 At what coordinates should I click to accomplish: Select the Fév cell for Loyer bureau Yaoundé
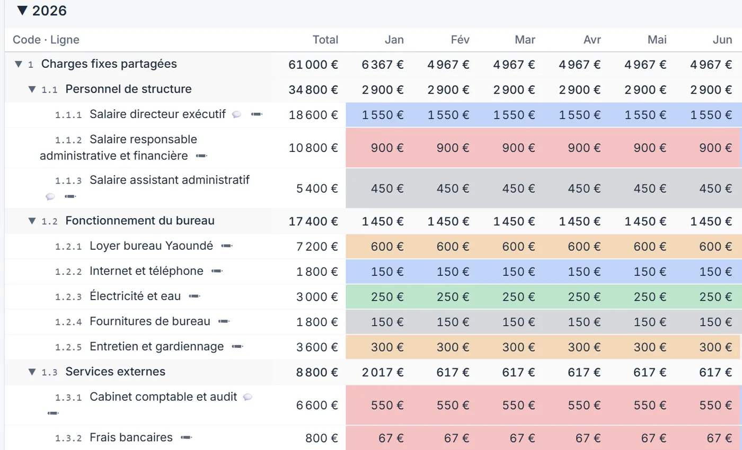click(444, 247)
